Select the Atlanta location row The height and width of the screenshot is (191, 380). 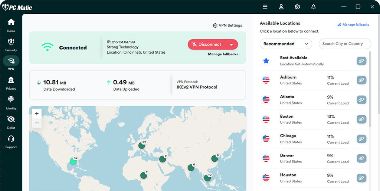314,100
